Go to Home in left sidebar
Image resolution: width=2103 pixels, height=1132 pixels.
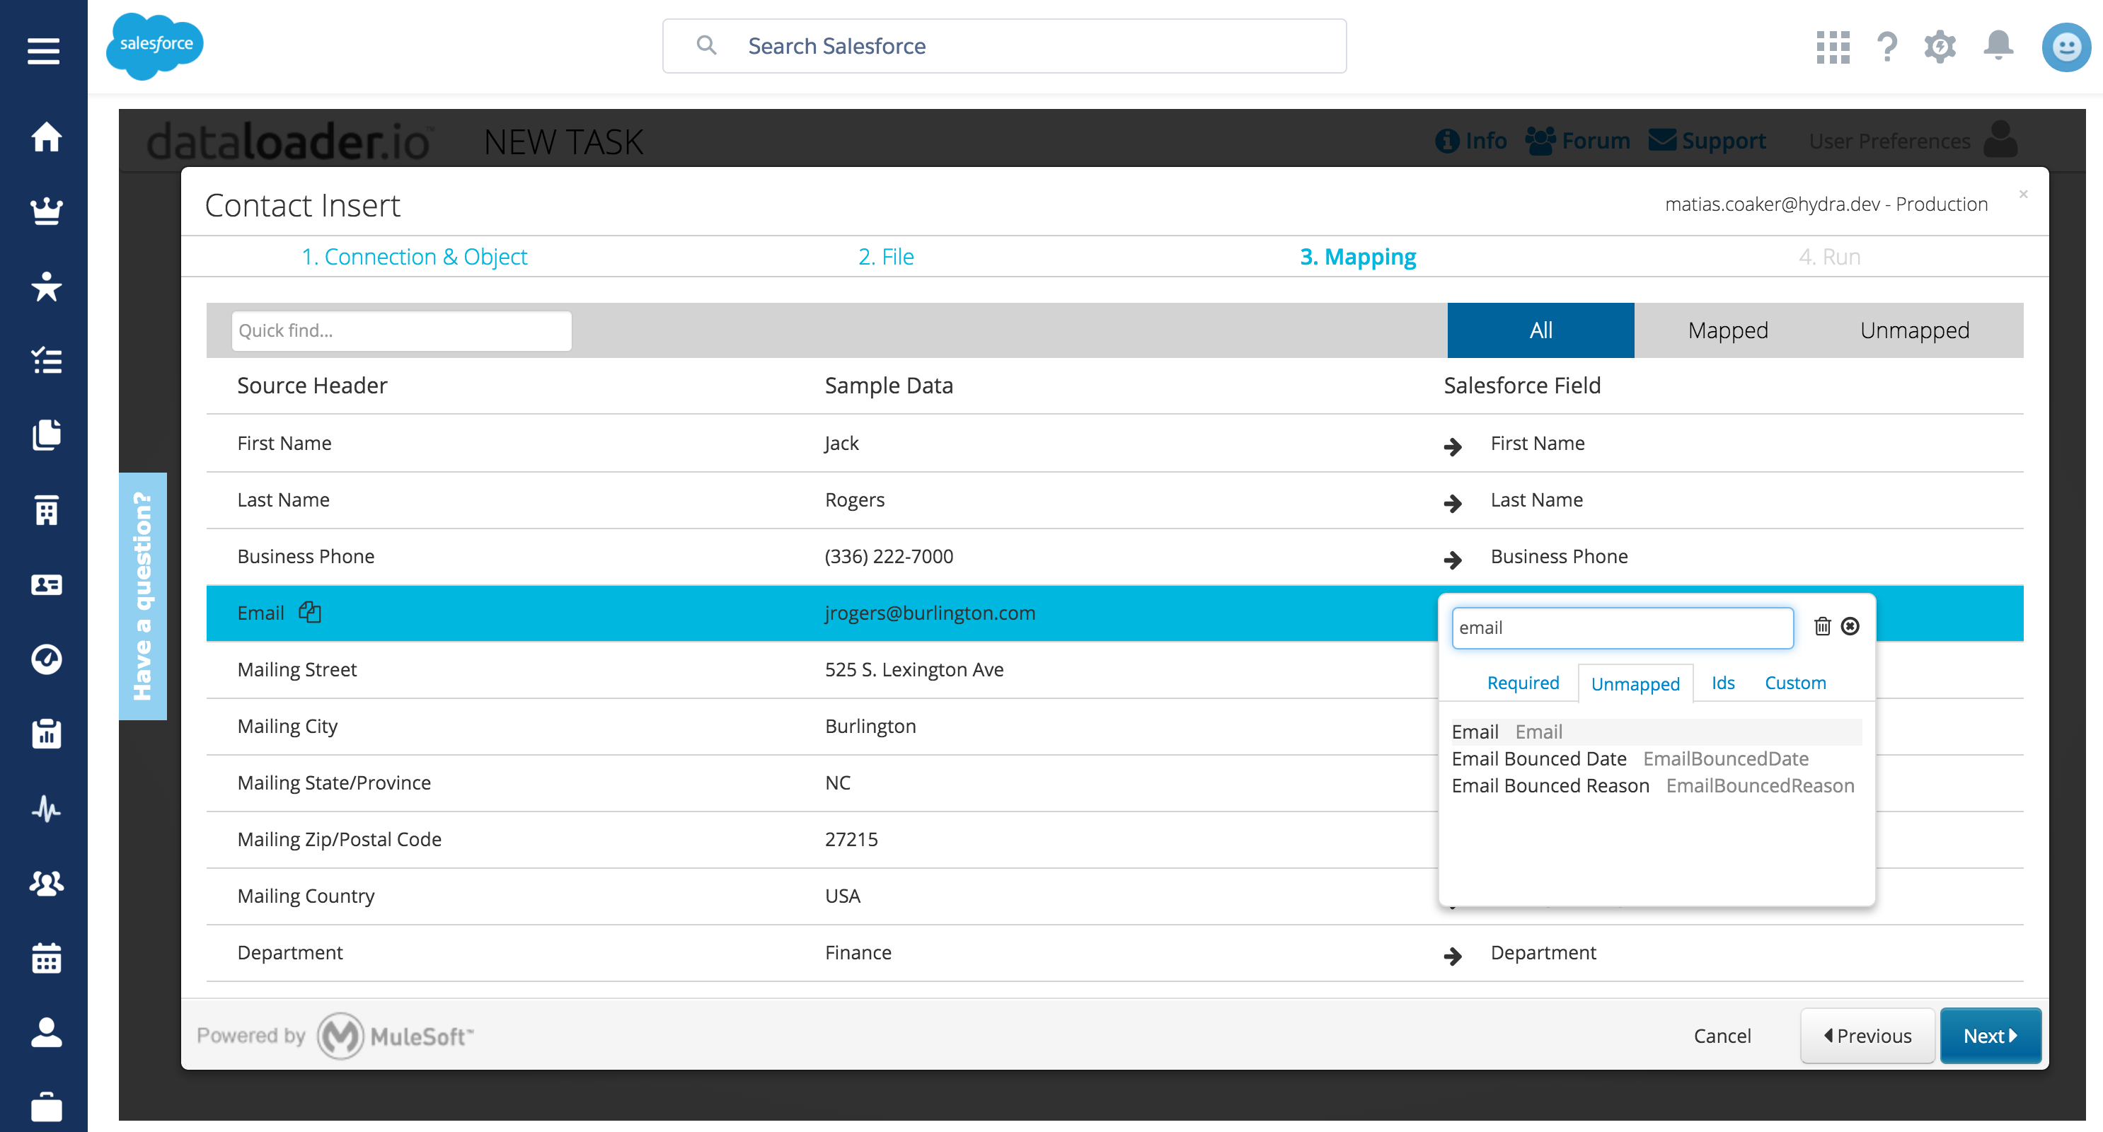pyautogui.click(x=46, y=137)
